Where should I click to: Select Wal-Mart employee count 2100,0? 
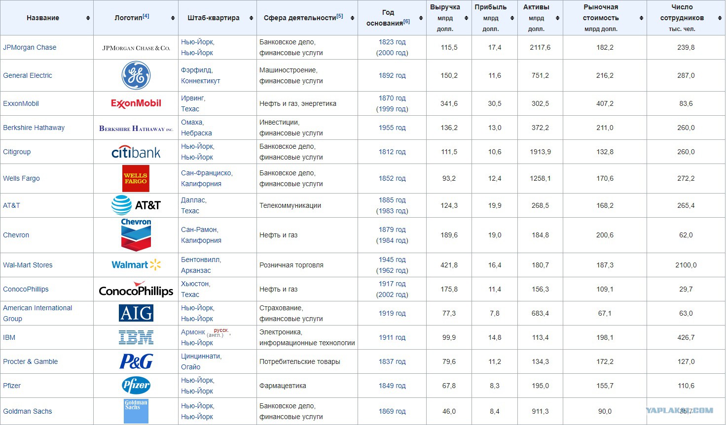686,265
